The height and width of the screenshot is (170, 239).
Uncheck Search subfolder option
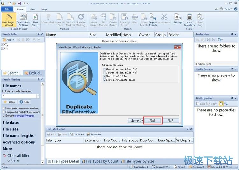tap(105, 76)
